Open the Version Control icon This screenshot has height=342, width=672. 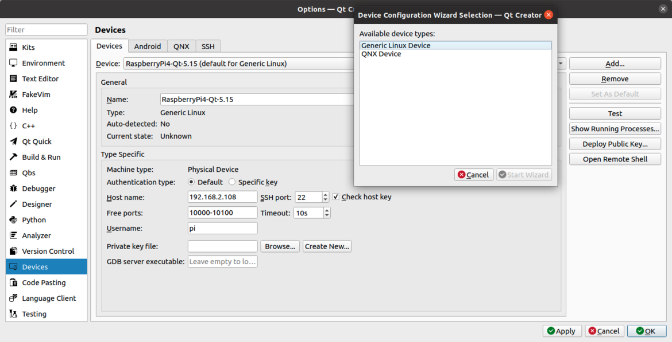pyautogui.click(x=13, y=251)
